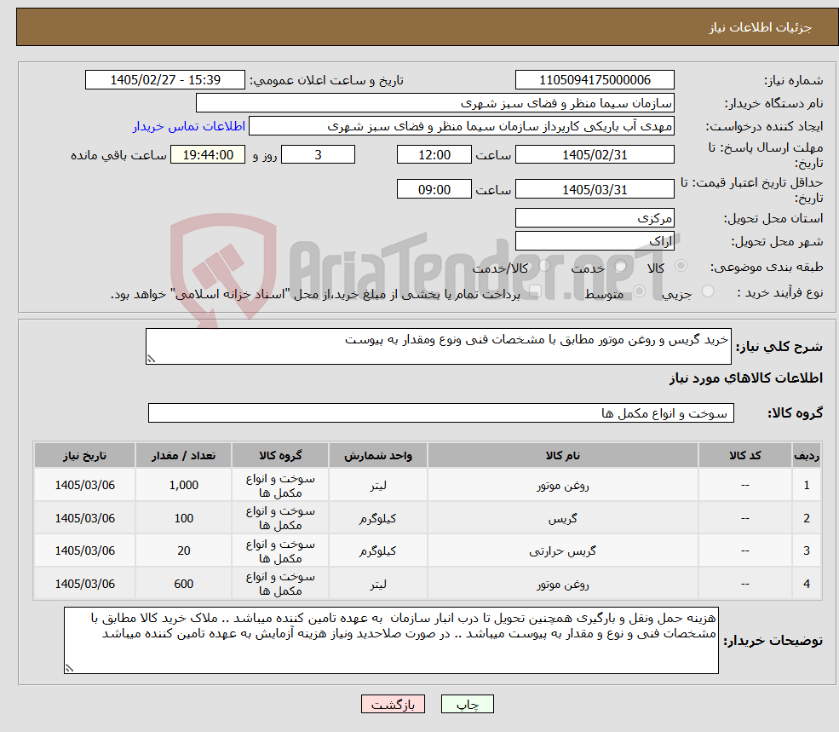839x732 pixels.
Task: Click the کیلوگرم unit in row 2
Action: [x=378, y=518]
